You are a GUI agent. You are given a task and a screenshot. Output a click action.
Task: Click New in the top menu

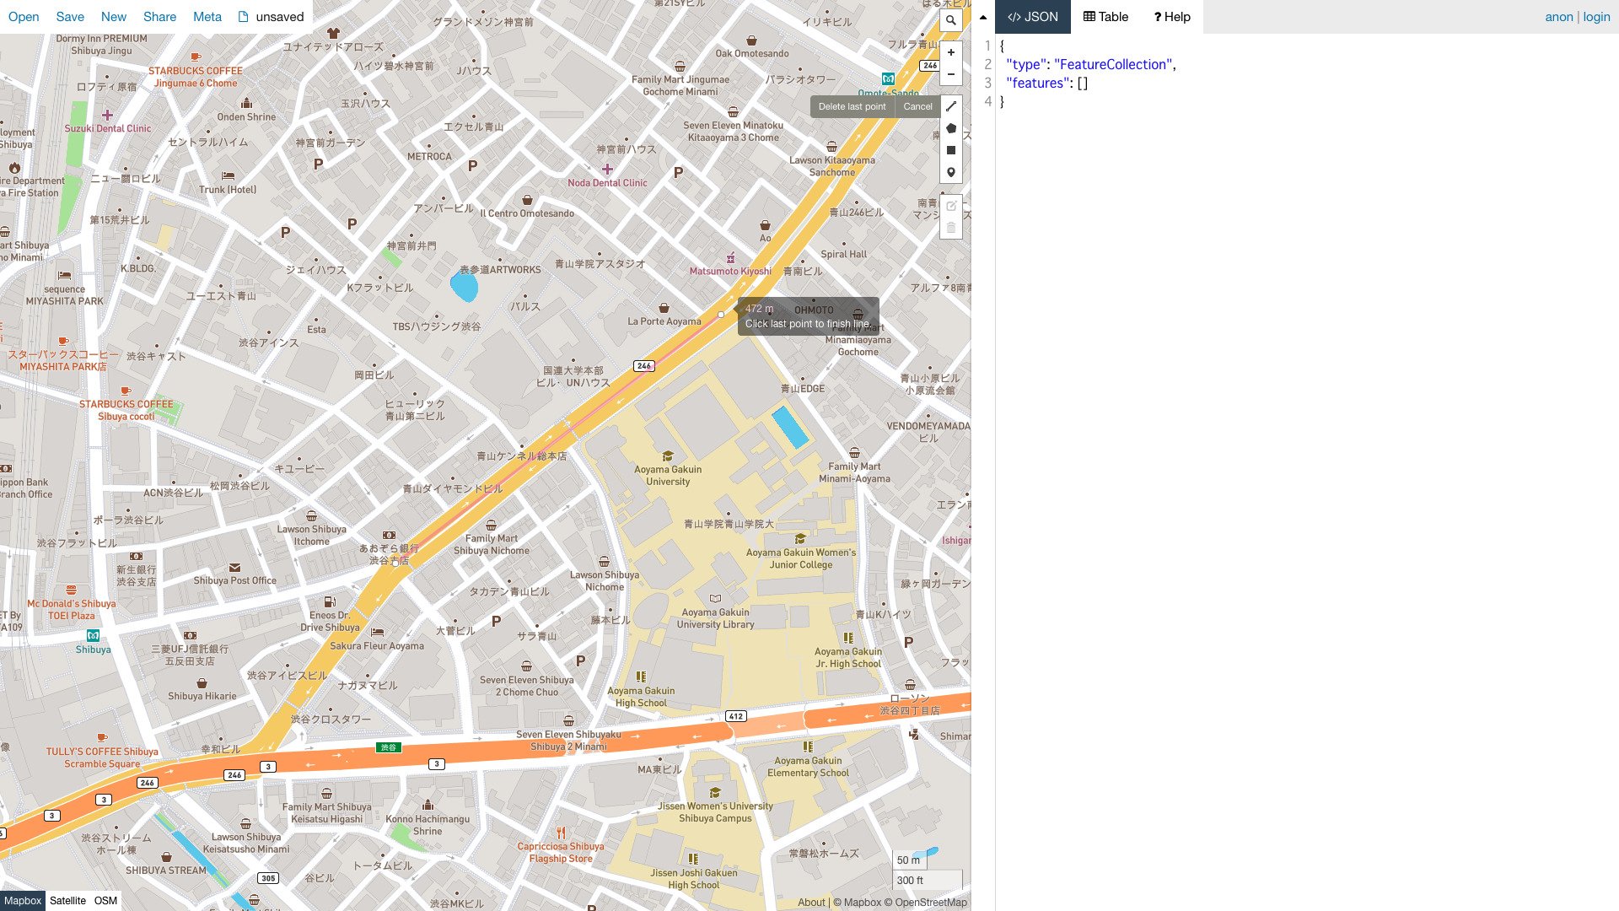click(114, 17)
